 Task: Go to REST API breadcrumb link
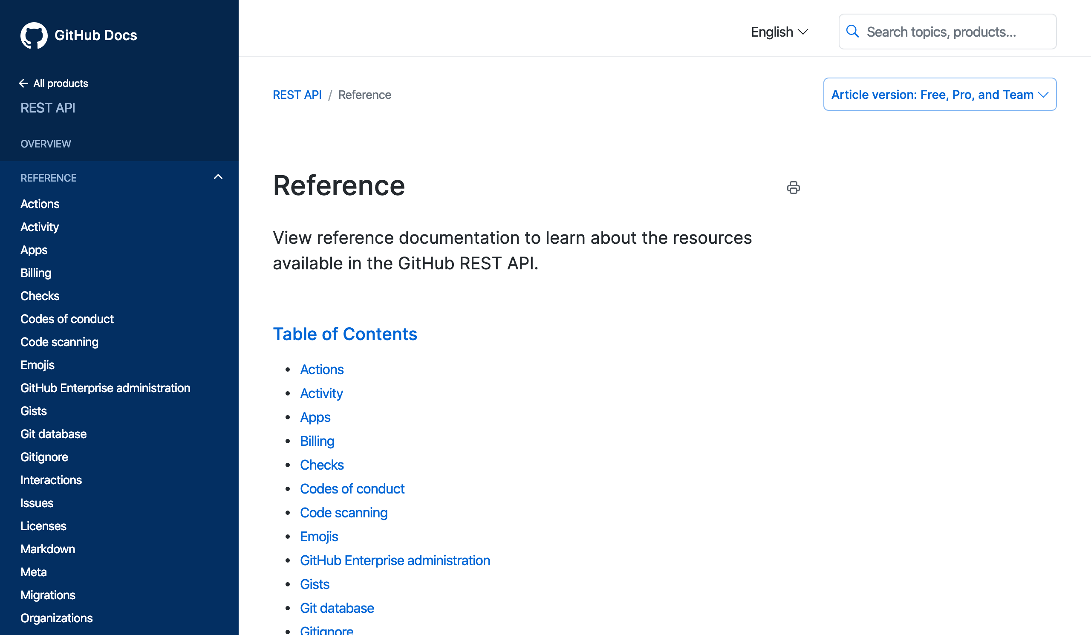[x=297, y=95]
